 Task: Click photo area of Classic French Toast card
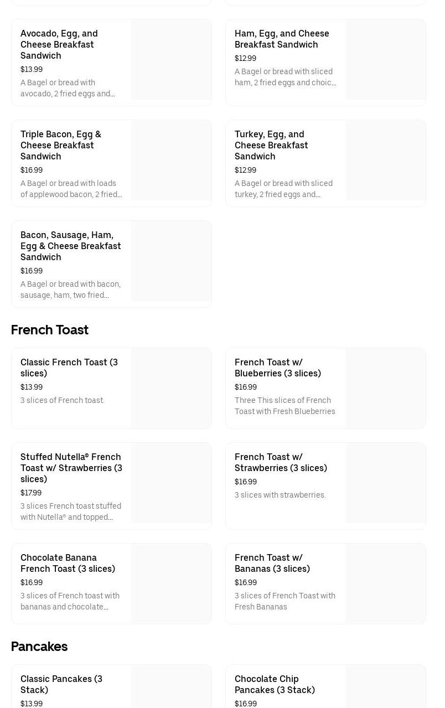[171, 388]
